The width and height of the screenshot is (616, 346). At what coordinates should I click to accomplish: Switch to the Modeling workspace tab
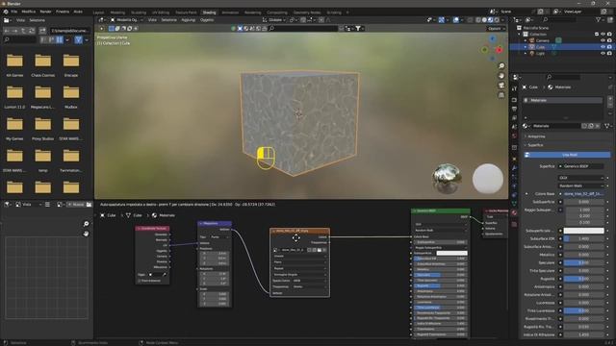pyautogui.click(x=117, y=12)
